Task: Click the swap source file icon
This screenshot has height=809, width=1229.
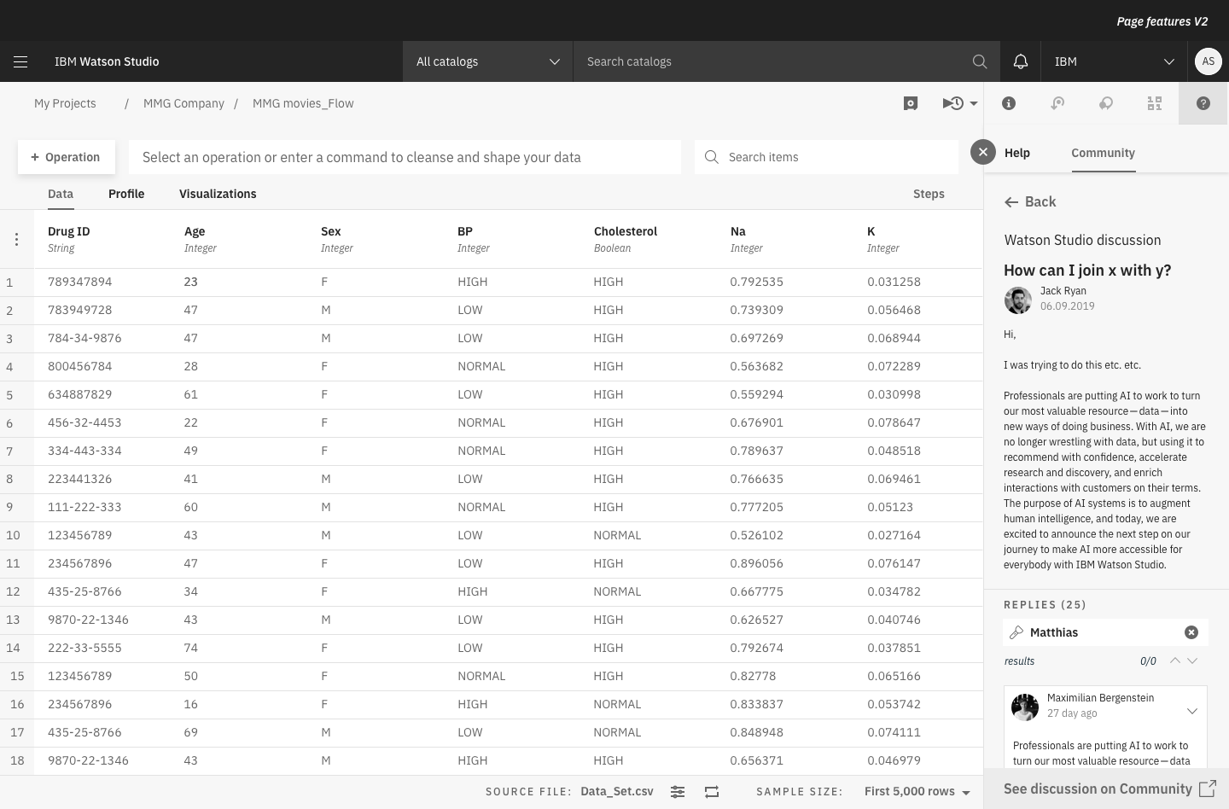Action: point(711,792)
